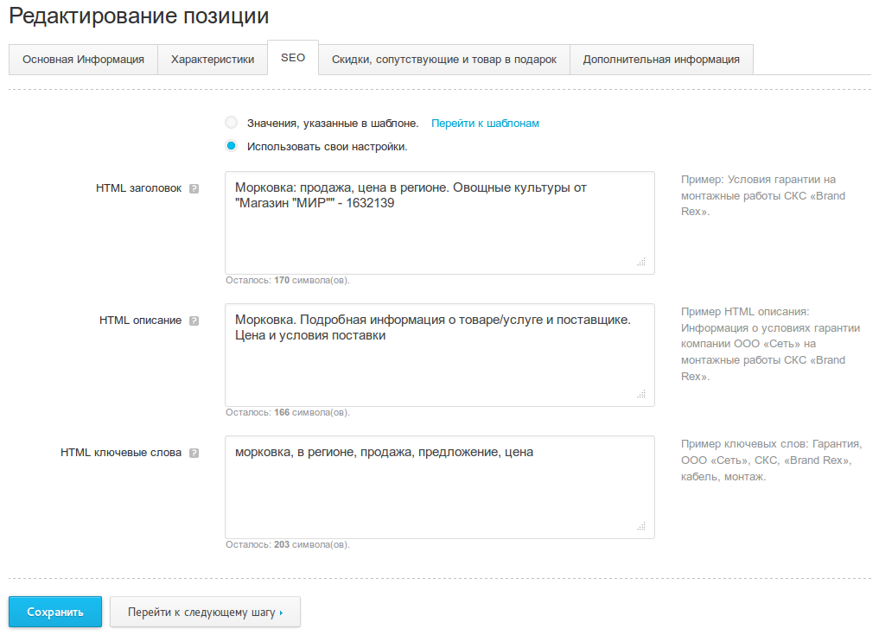879x635 pixels.
Task: Open help hint for HTML ключевые слова
Action: [x=194, y=453]
